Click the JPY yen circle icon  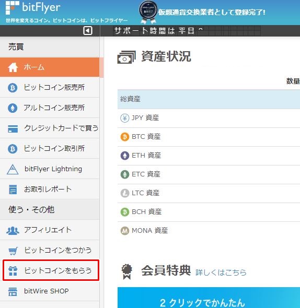(125, 118)
